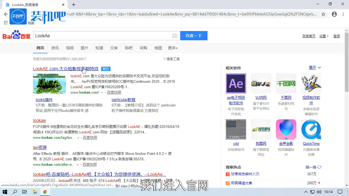This screenshot has width=349, height=196.
Task: Click the Chrome icon in the taskbar
Action: [x=45, y=192]
